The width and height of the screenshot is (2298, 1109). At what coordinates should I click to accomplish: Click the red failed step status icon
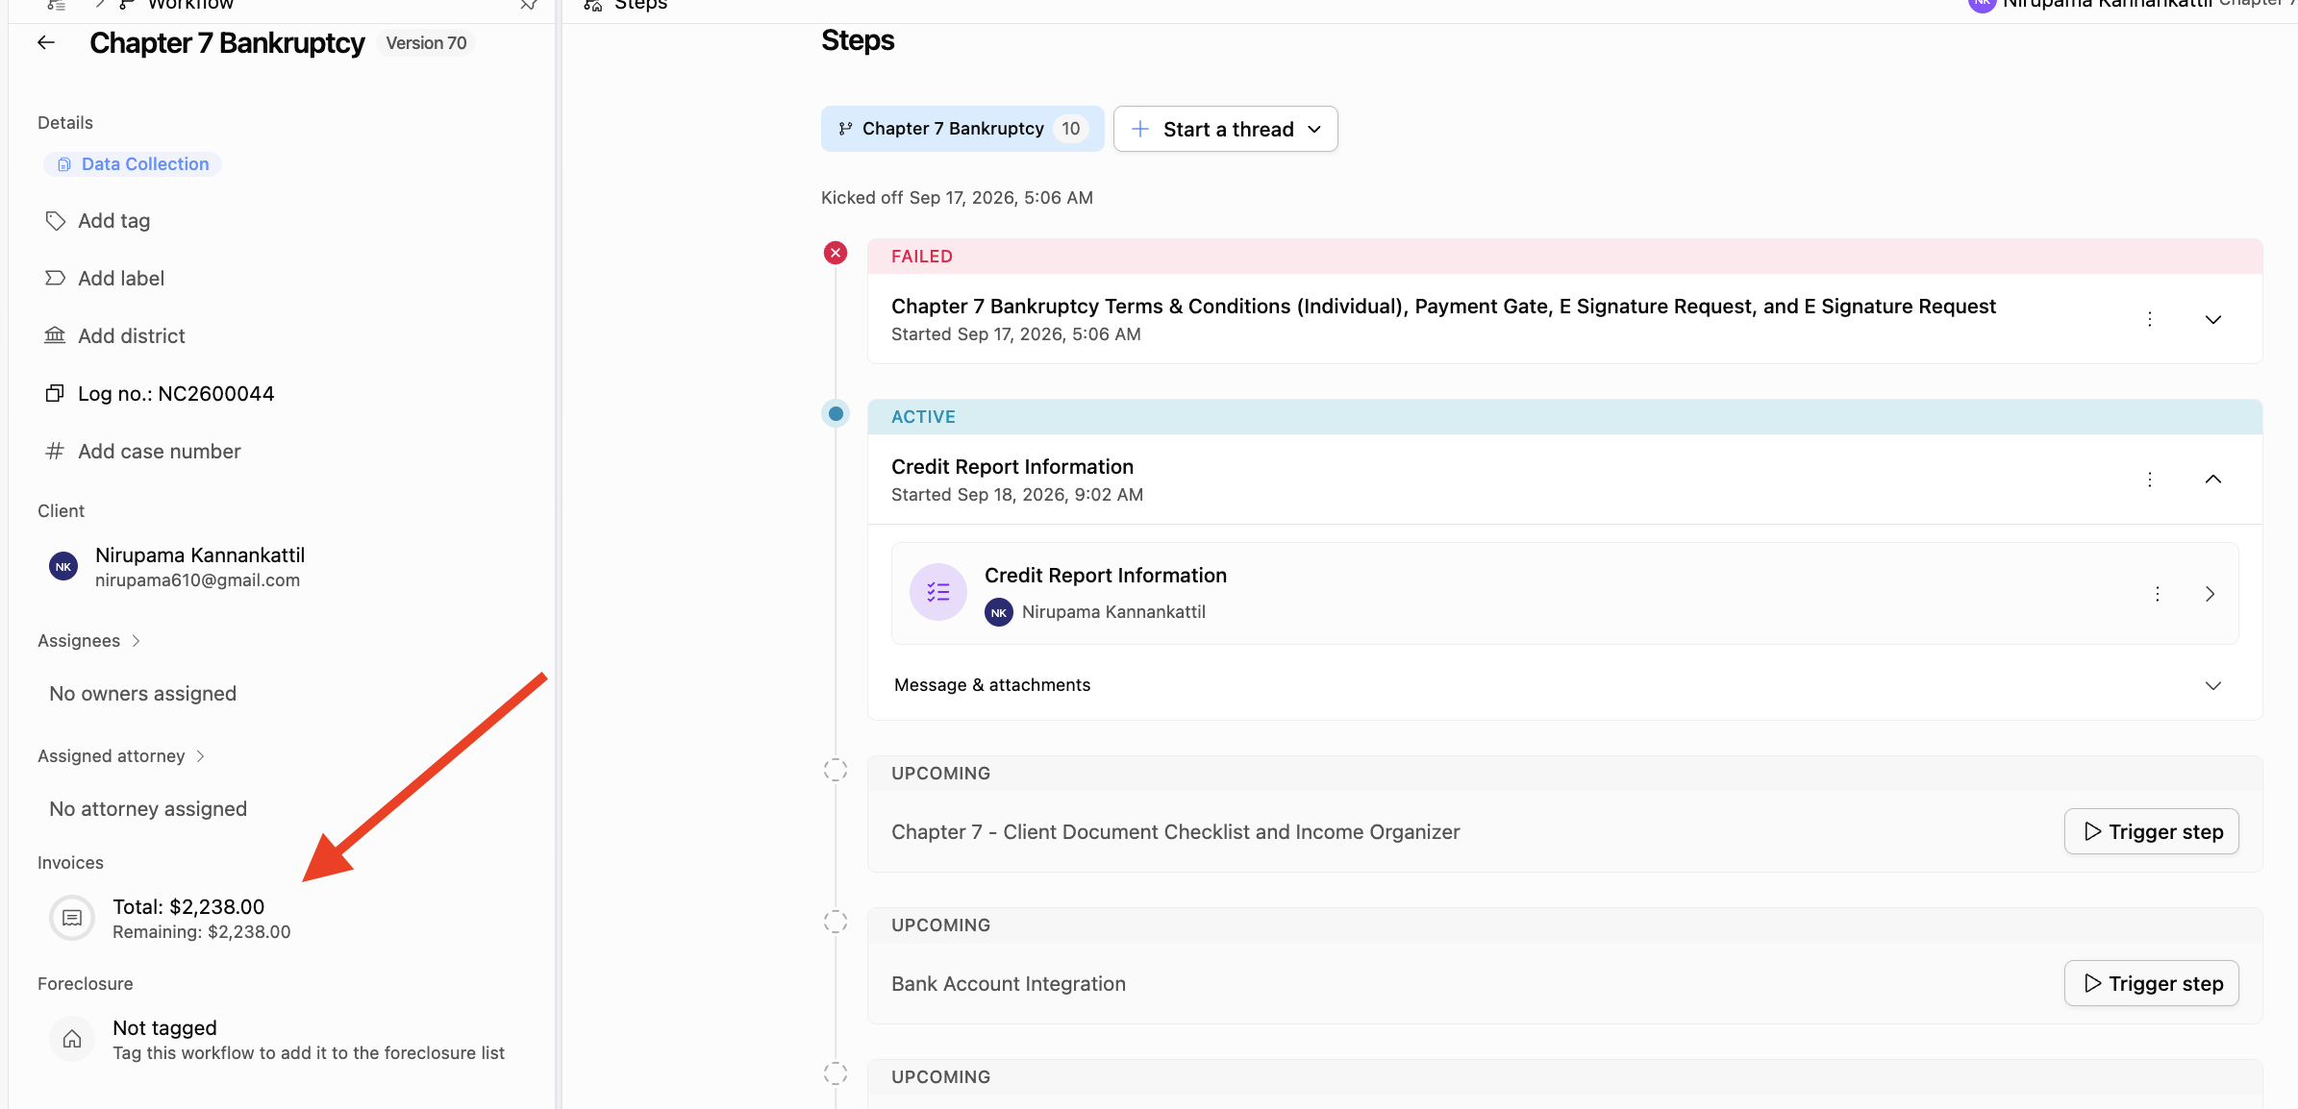click(836, 253)
